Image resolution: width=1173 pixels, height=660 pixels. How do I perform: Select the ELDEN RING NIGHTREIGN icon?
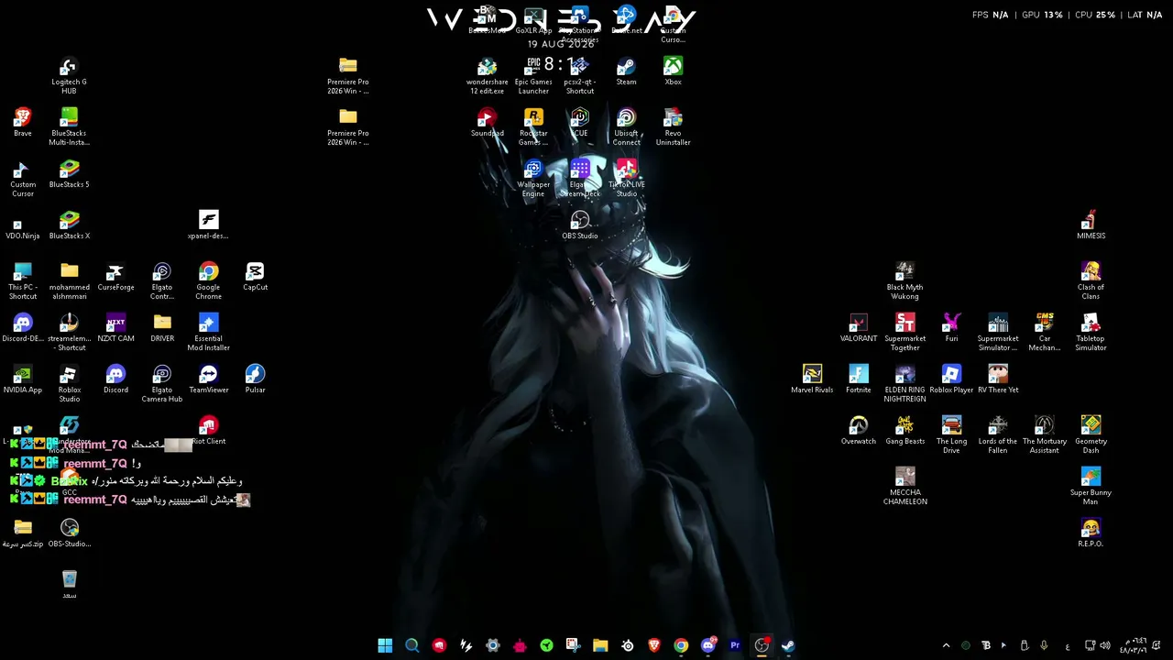904,384
